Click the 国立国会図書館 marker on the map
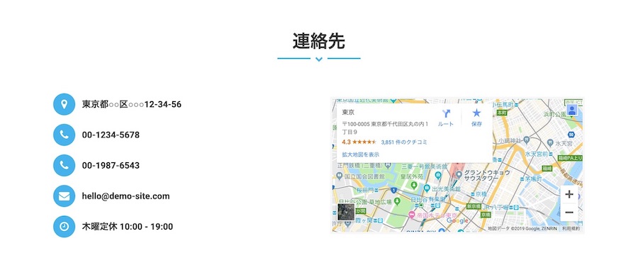 click(340, 176)
